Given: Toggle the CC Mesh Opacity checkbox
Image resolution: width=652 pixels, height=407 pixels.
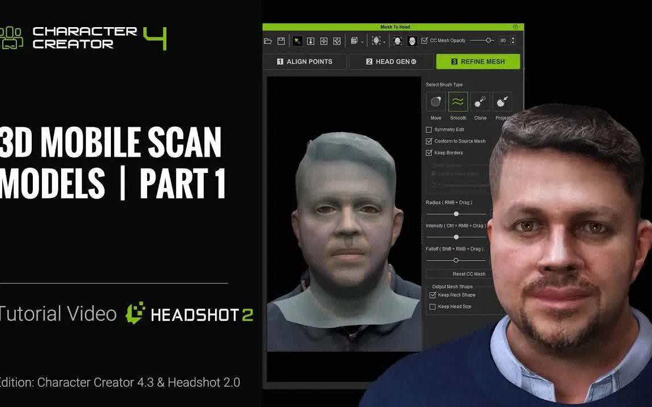Looking at the screenshot, I should click(x=424, y=41).
